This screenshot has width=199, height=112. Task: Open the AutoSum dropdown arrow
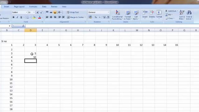(x=178, y=11)
